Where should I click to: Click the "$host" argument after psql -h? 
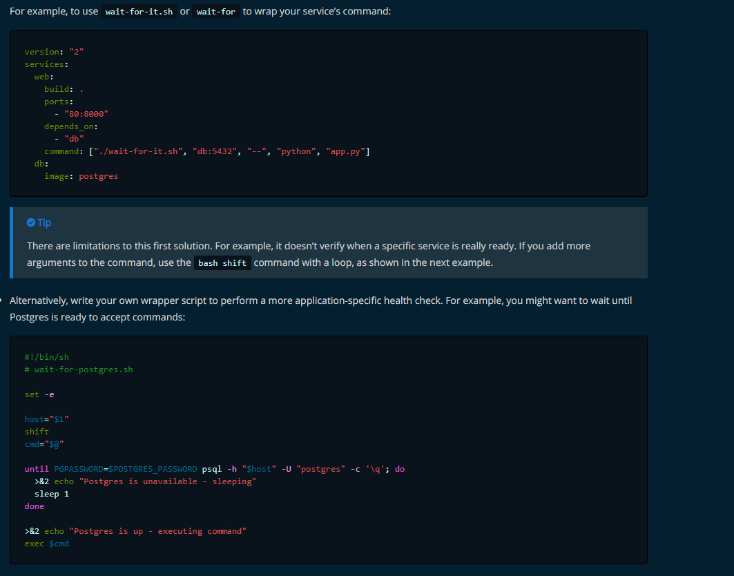point(259,469)
